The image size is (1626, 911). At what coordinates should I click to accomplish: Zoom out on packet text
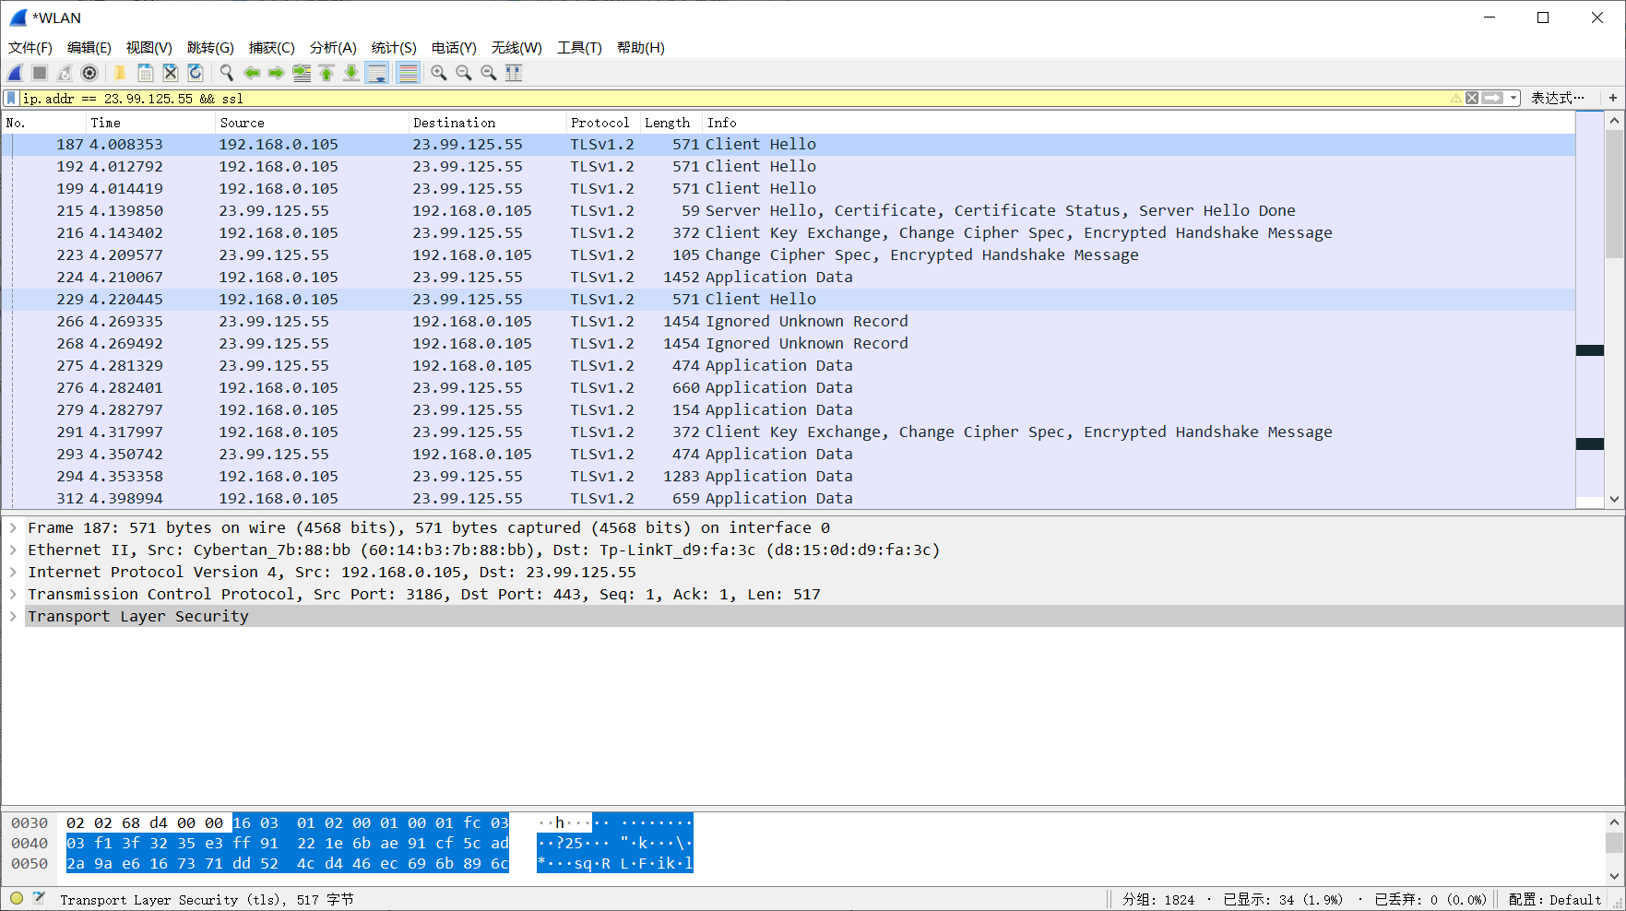point(464,73)
